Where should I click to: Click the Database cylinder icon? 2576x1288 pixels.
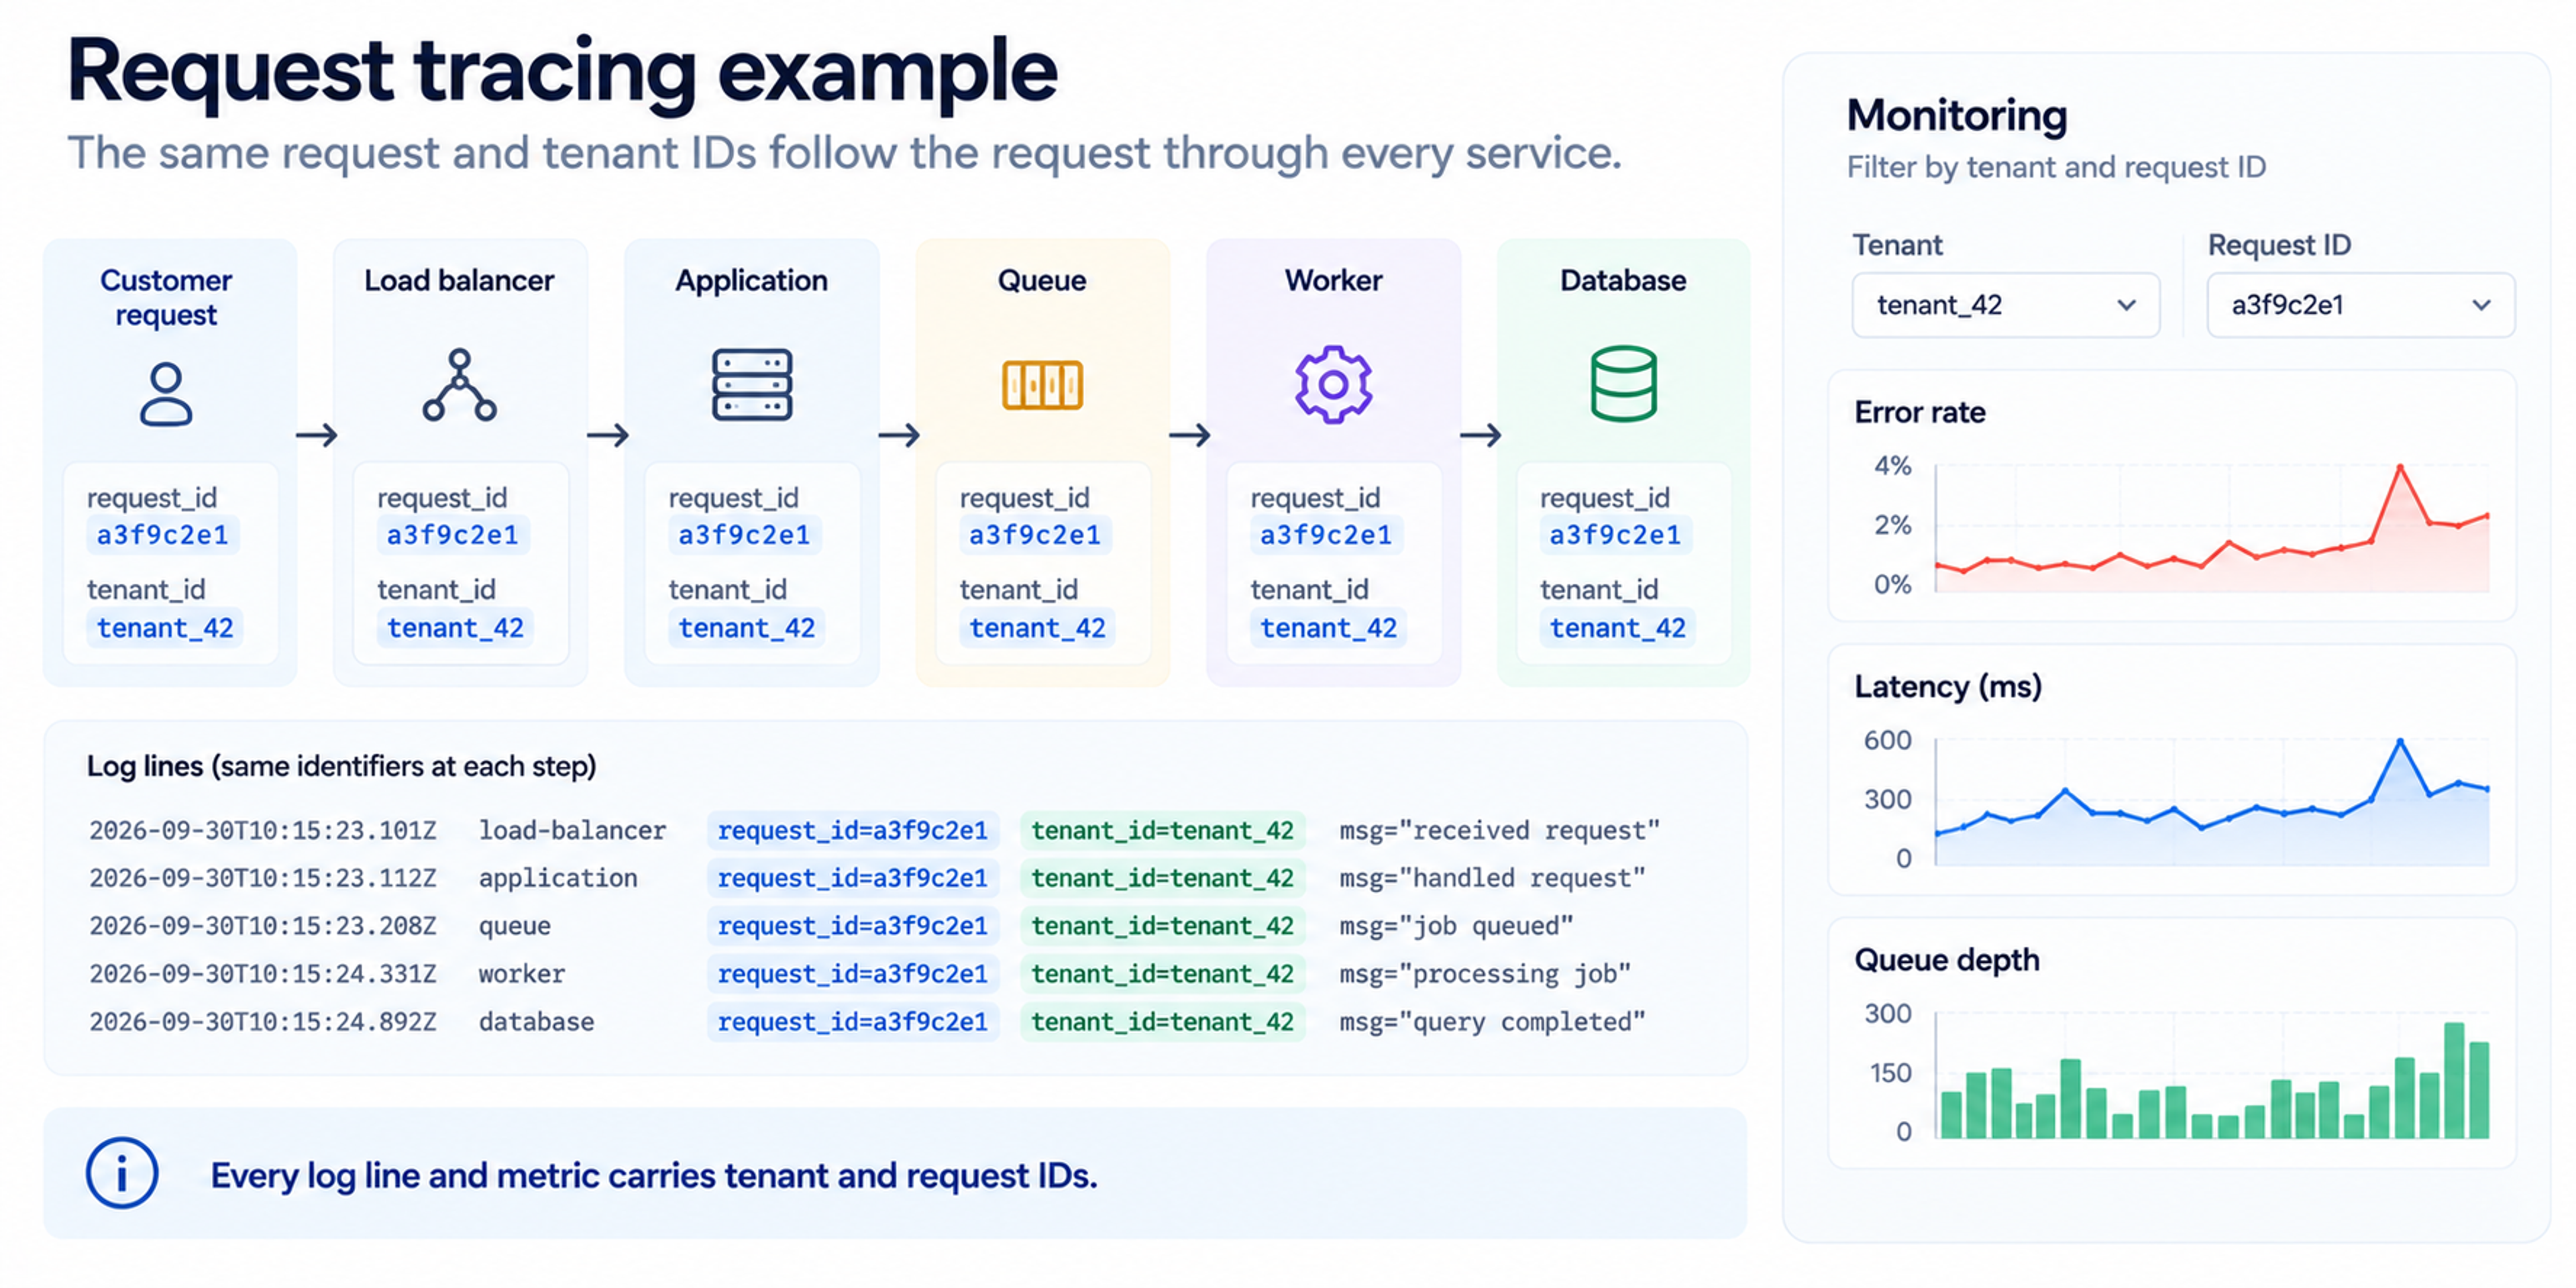click(x=1623, y=384)
